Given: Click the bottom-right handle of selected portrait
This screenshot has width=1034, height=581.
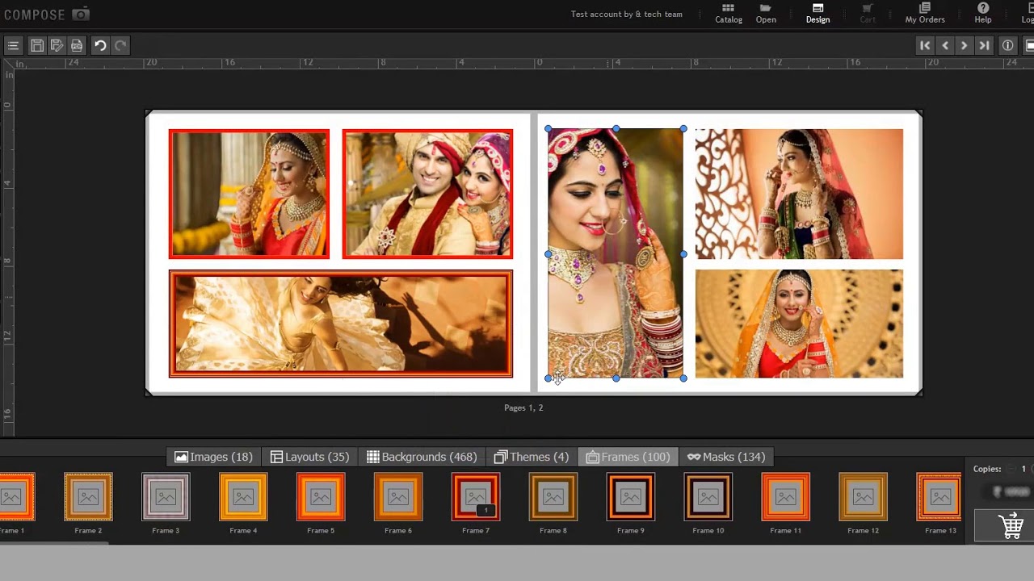Looking at the screenshot, I should click(x=683, y=378).
